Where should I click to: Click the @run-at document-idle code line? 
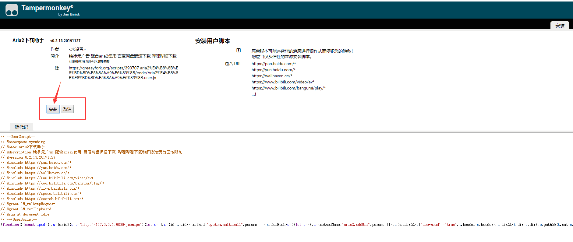(25, 214)
